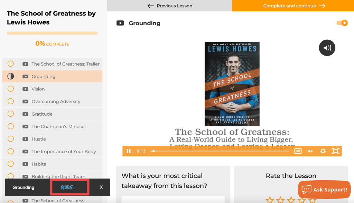This screenshot has height=203, width=354.
Task: Pause the video playback
Action: pyautogui.click(x=129, y=151)
